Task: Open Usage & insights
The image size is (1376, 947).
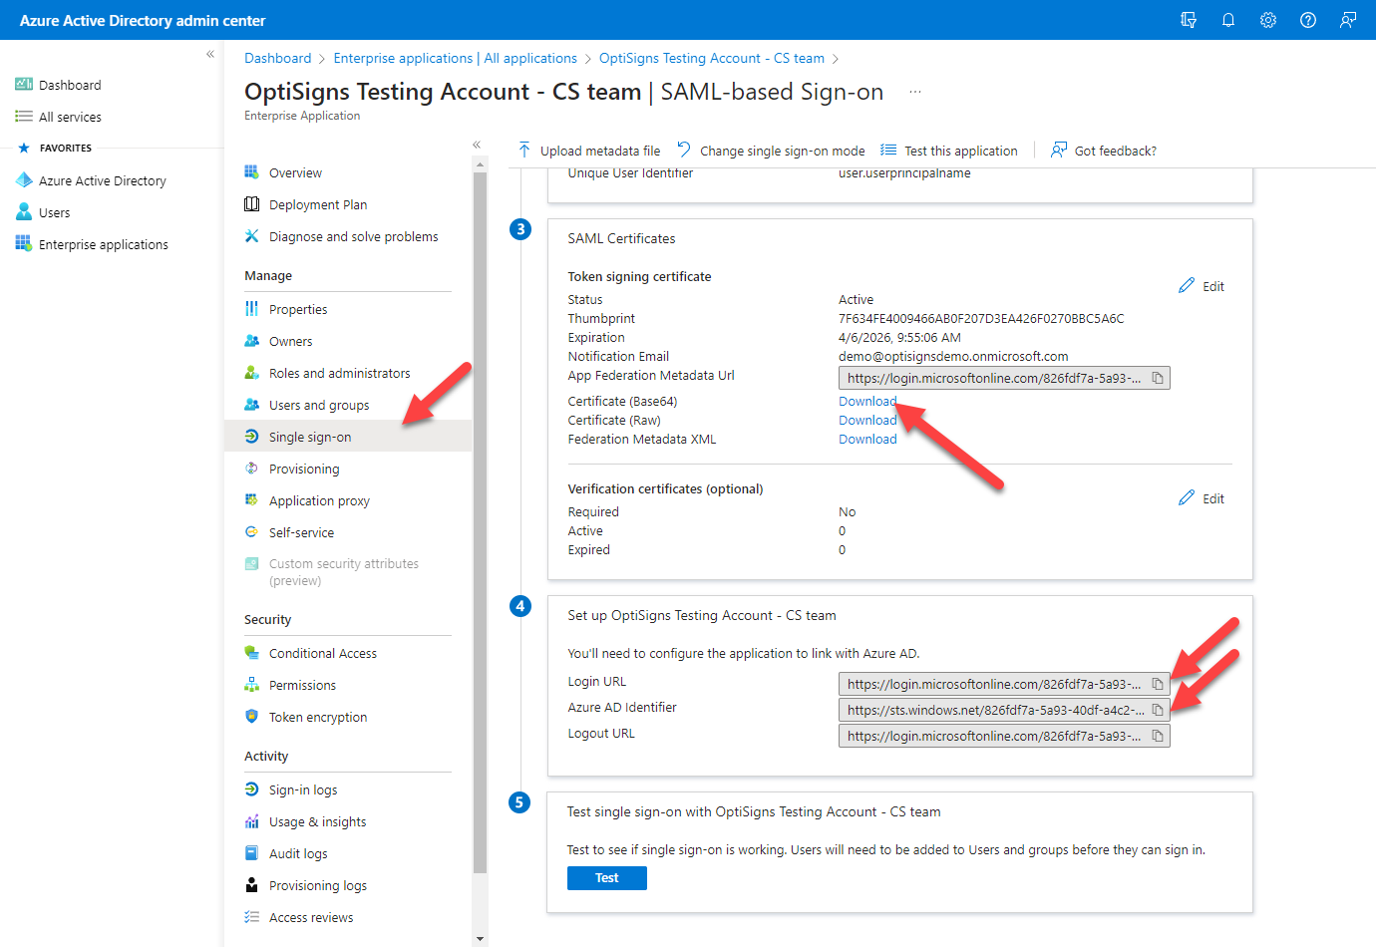Action: click(317, 821)
